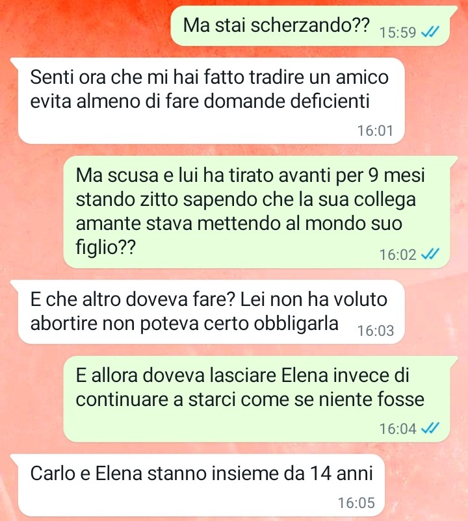
Task: Click read-receipt checkmarks on 15:59 message
Action: 430,32
